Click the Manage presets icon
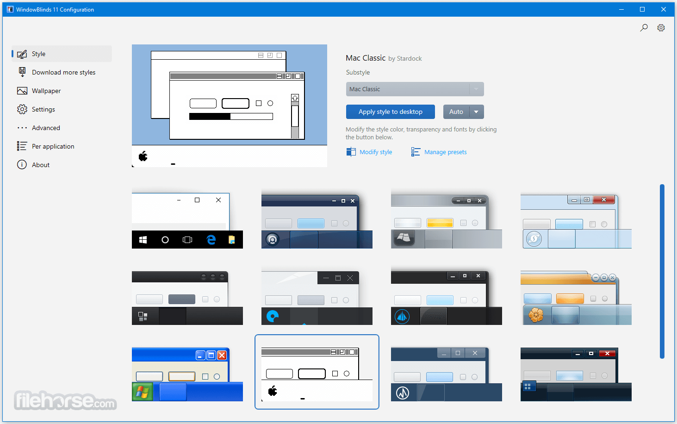This screenshot has width=677, height=424. pyautogui.click(x=416, y=152)
